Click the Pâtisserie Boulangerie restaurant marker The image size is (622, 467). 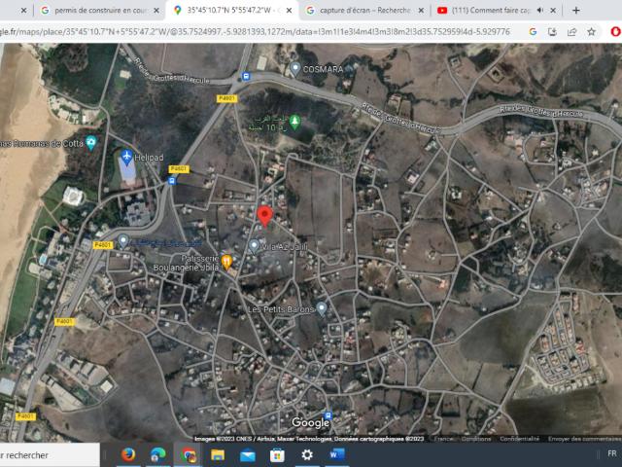point(226,260)
